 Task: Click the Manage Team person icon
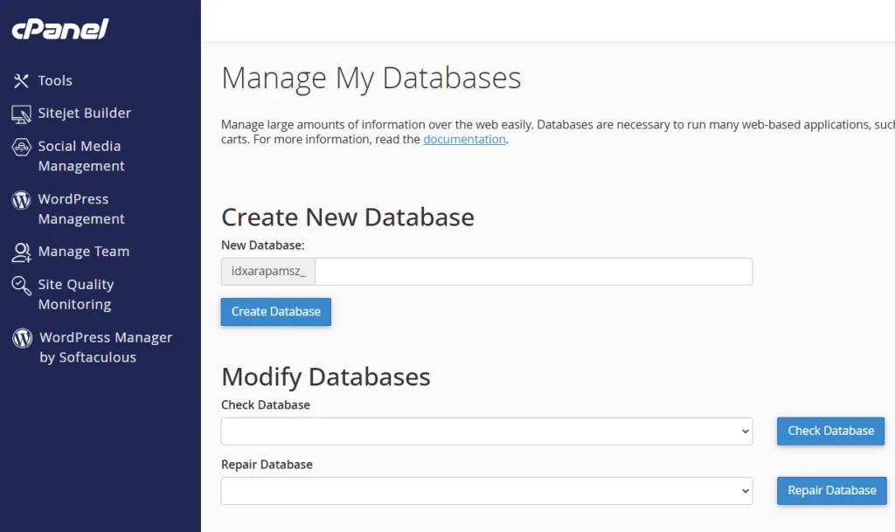[x=21, y=252]
